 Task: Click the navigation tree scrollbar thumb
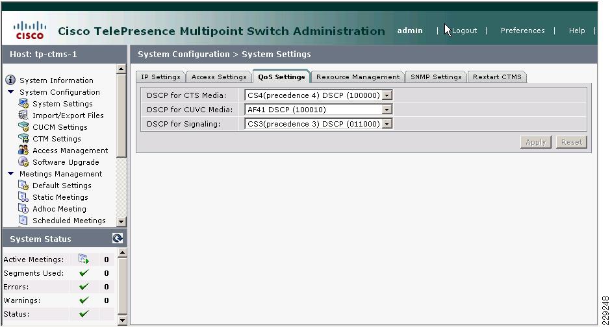(x=121, y=115)
